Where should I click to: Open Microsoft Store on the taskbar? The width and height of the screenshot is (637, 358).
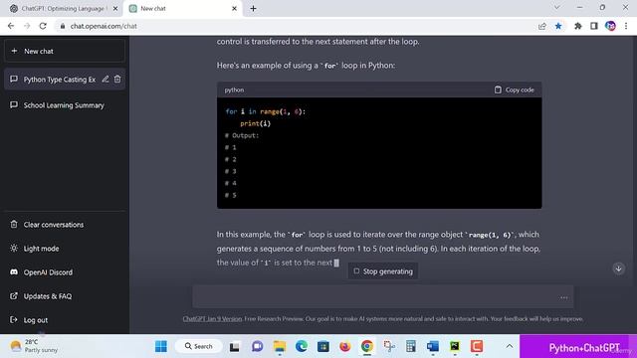[x=323, y=346]
